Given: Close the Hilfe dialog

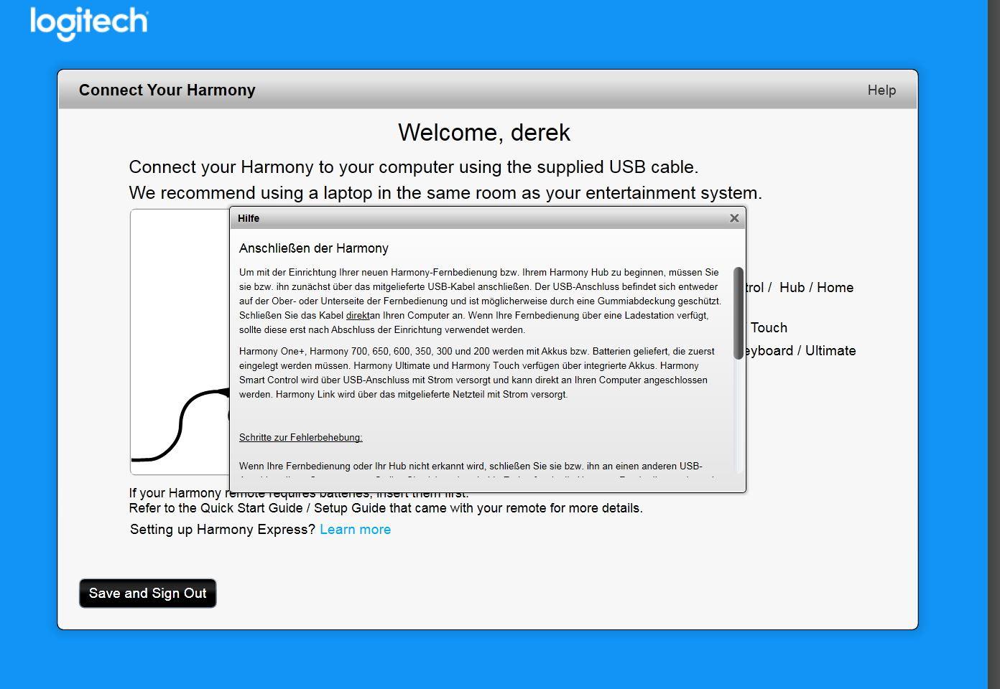Looking at the screenshot, I should [734, 218].
